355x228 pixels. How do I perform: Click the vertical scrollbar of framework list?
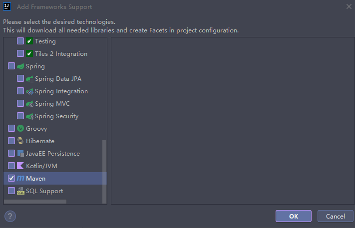point(104,170)
